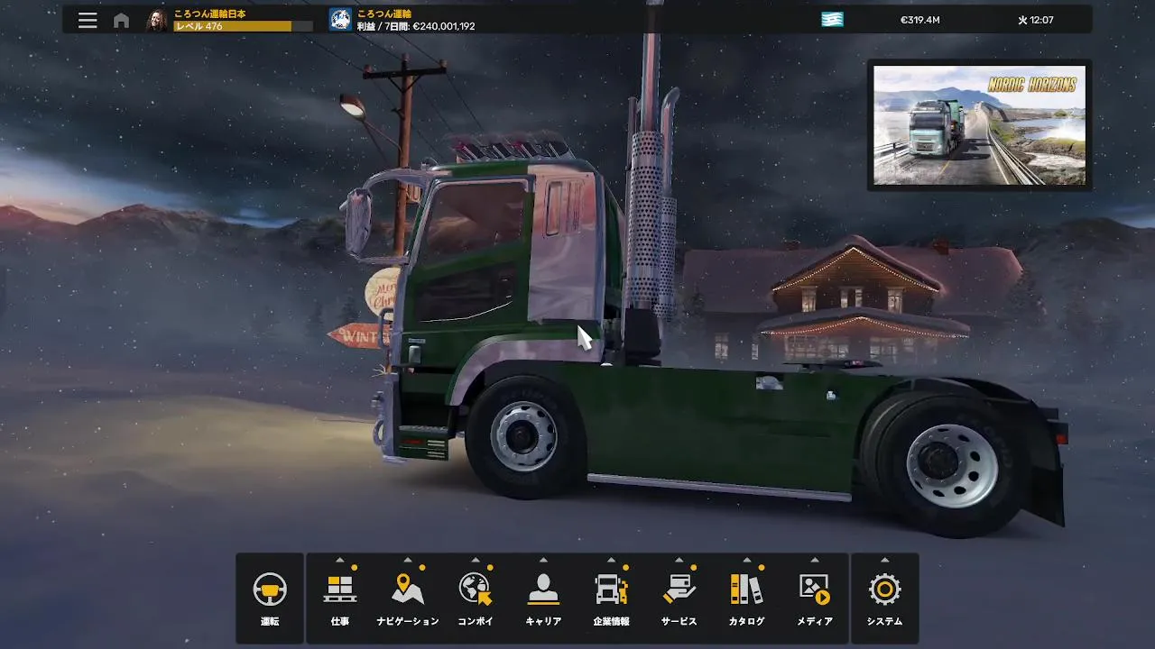Screen dimensions: 1155x649
Task: Click the €319.4M money balance
Action: point(919,20)
